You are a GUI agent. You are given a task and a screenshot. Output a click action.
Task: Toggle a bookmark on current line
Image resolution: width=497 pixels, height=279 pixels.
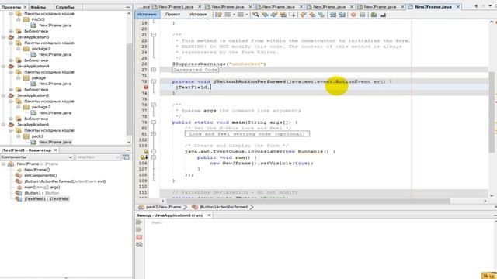click(321, 15)
